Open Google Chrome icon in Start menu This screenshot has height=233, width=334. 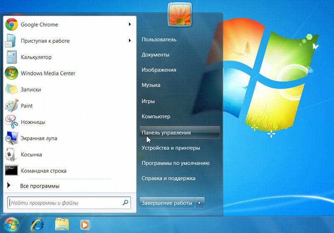(x=12, y=25)
